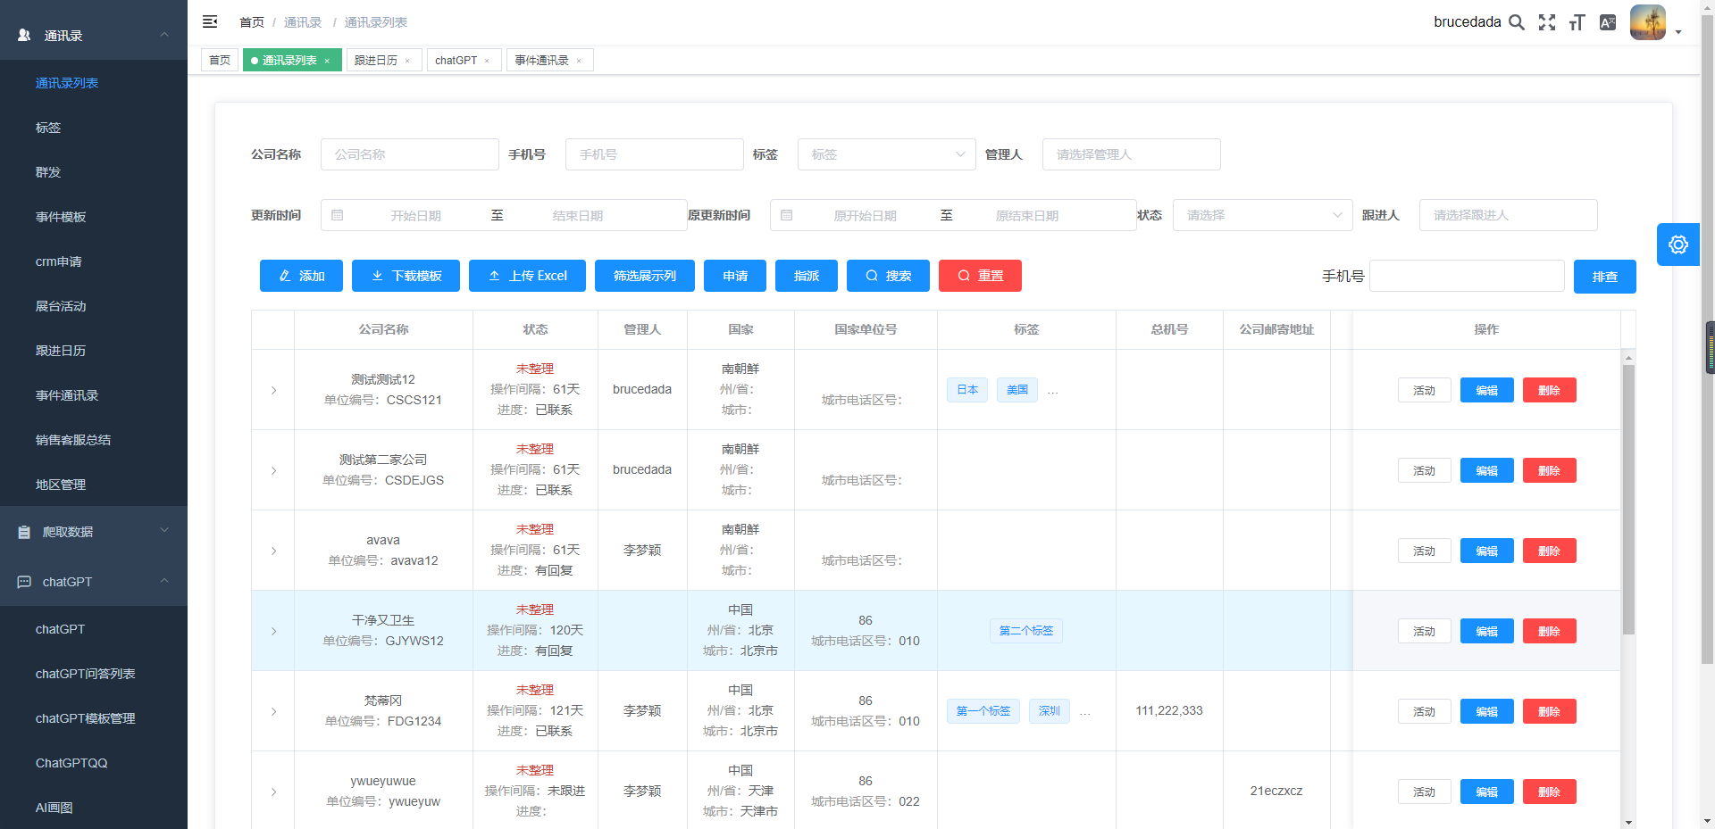
Task: Close the chatGPT tab
Action: pyautogui.click(x=487, y=61)
